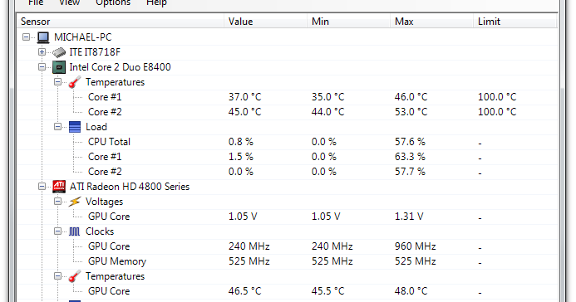The width and height of the screenshot is (576, 302).
Task: Click the Max column header
Action: click(x=431, y=22)
